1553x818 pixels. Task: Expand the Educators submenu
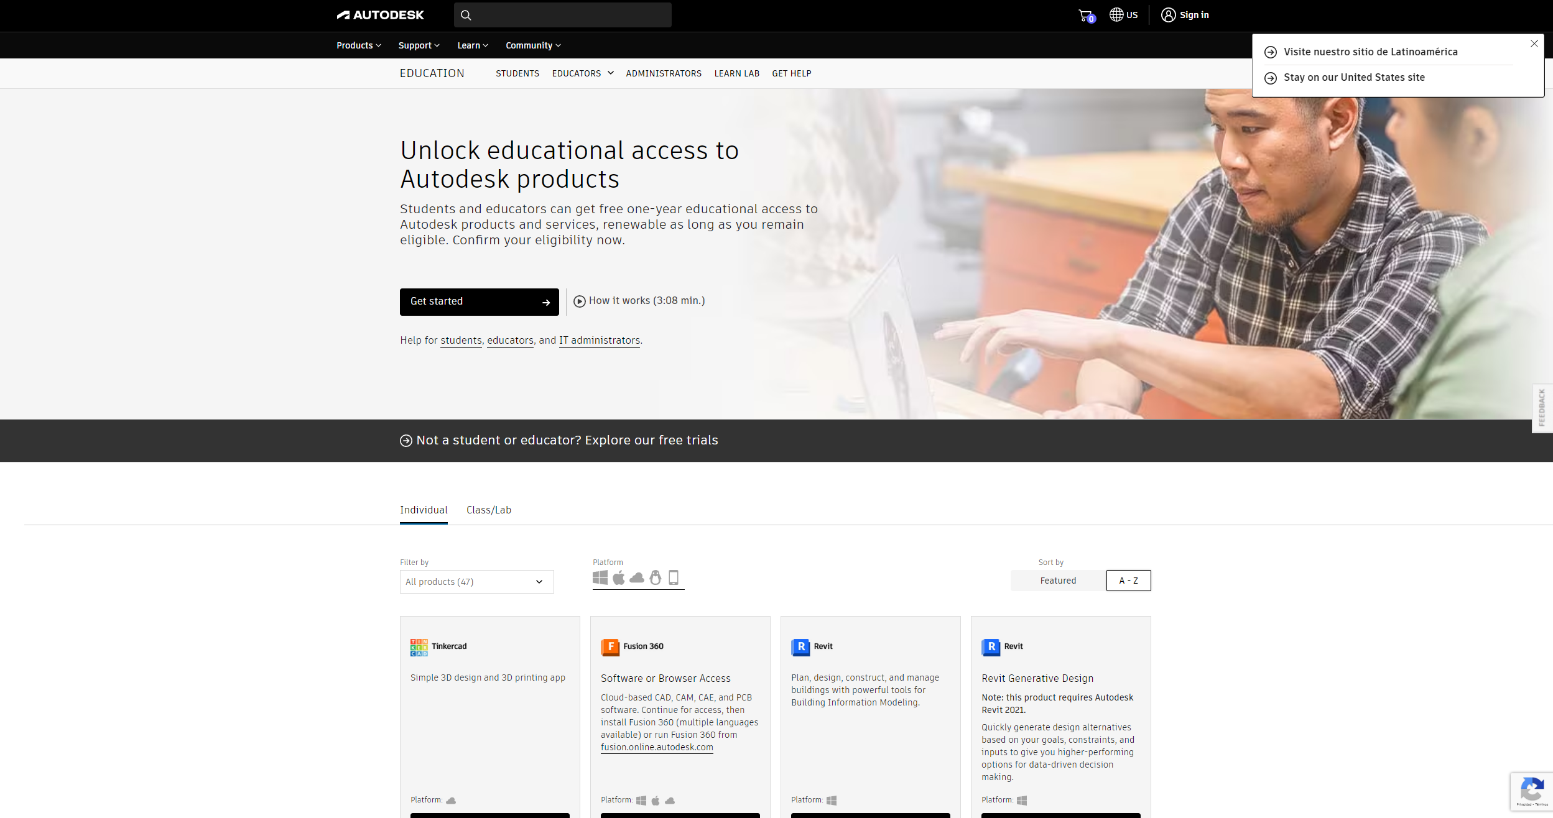(583, 73)
